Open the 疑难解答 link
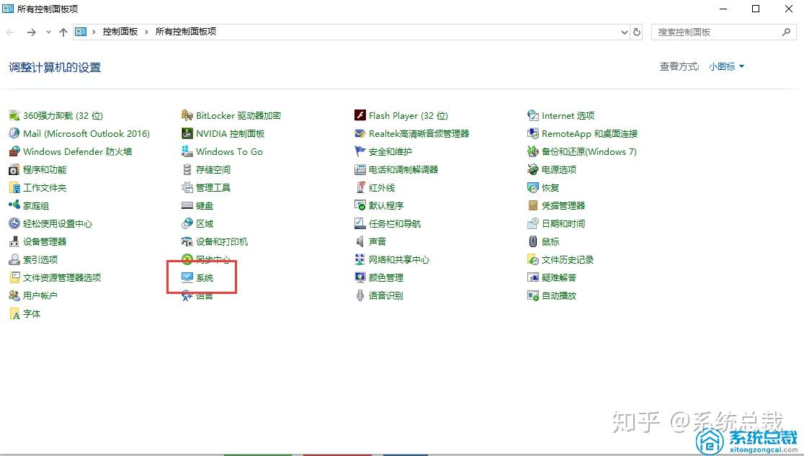Viewport: 804px width, 456px height. (x=559, y=277)
